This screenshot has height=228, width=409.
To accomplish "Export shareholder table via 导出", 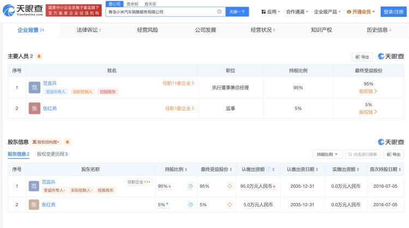I will [x=393, y=155].
